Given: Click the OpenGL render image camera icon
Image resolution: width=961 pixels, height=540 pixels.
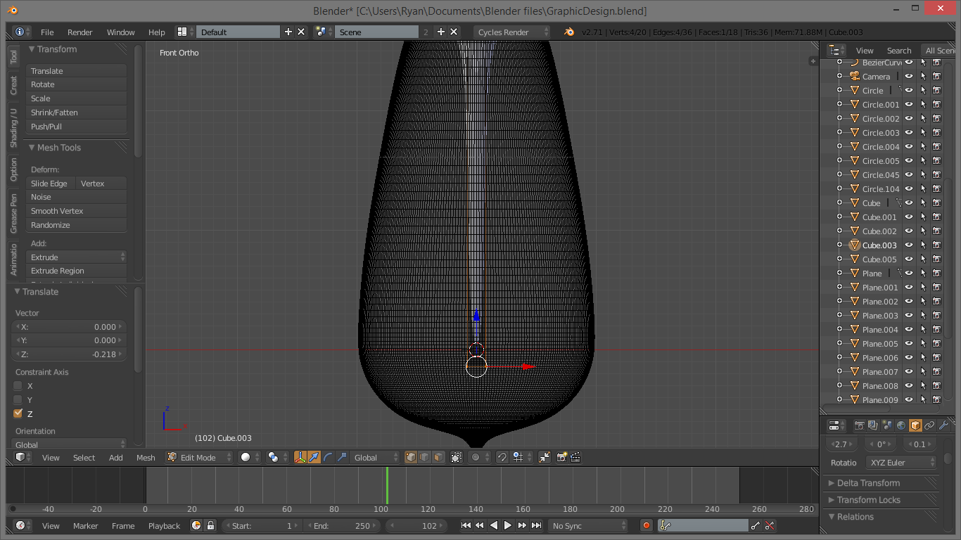Looking at the screenshot, I should pyautogui.click(x=561, y=457).
